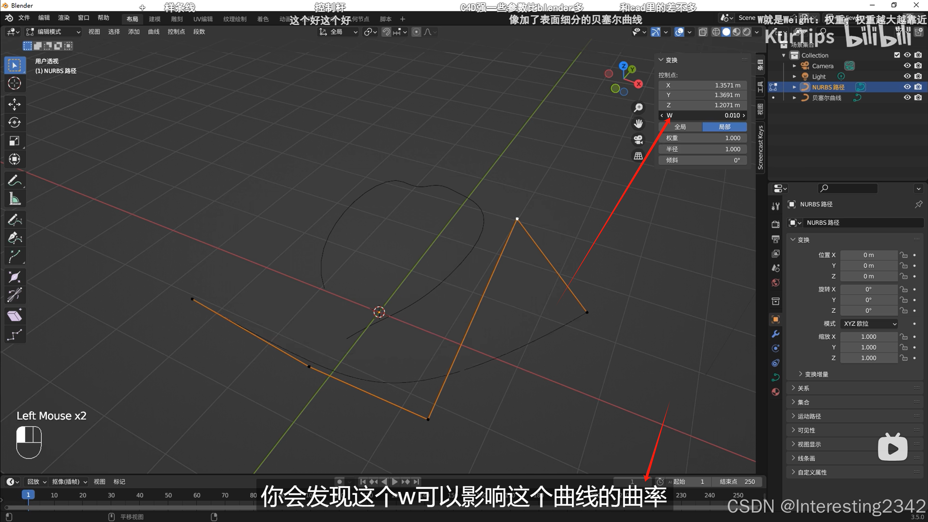This screenshot has height=522, width=928.
Task: Select the Rotate tool
Action: click(15, 123)
